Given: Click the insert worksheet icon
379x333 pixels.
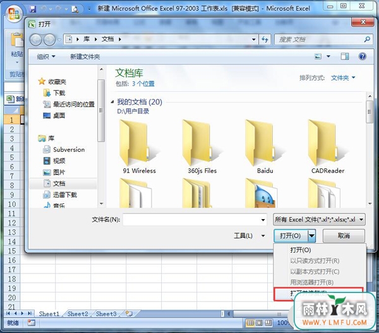Looking at the screenshot, I should pos(129,314).
